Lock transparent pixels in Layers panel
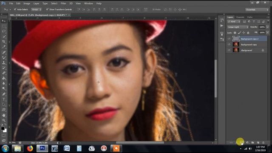Image resolution: width=272 pixels, height=153 pixels. point(235,33)
